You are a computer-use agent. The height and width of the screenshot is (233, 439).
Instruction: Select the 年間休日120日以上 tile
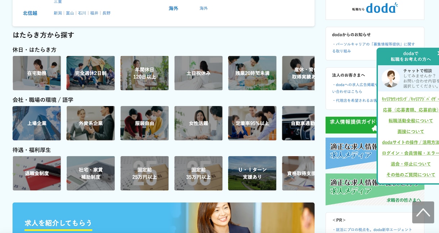coord(145,73)
